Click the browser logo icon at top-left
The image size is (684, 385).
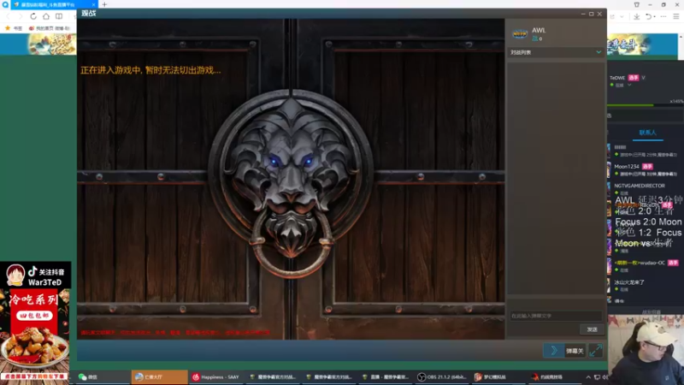(5, 4)
